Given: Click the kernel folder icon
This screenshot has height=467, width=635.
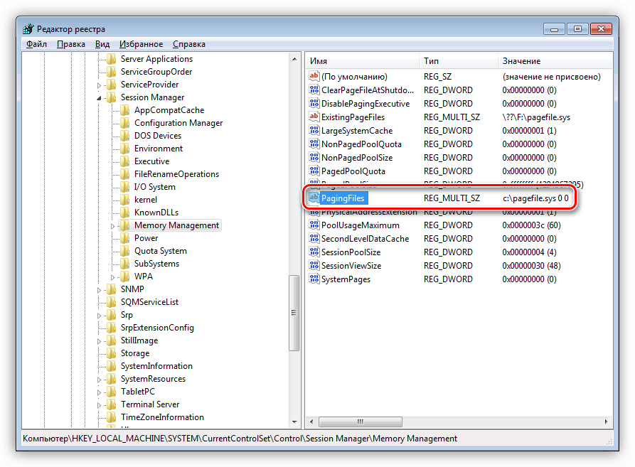Looking at the screenshot, I should (124, 200).
